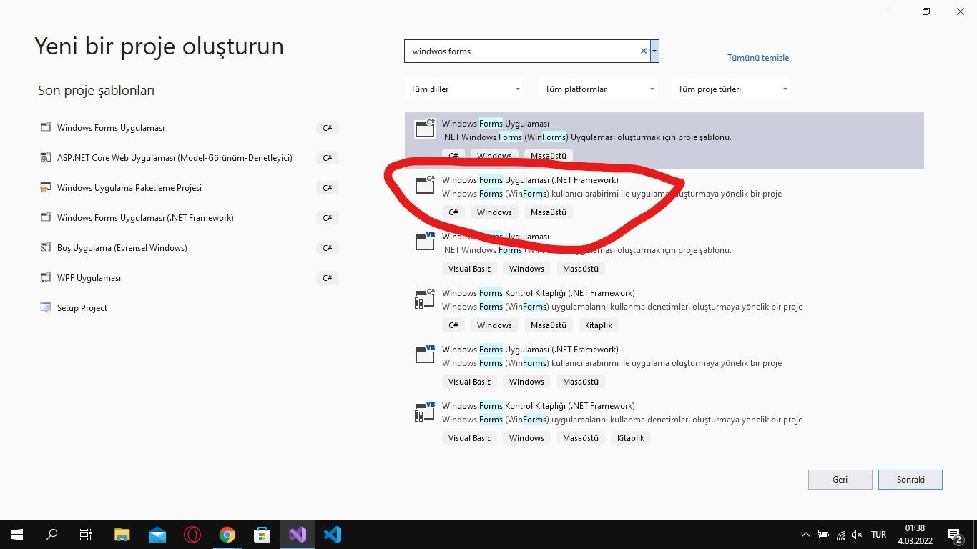
Task: Choose Visual Basic Windows Forms Kontrol Kitaplığı title
Action: [x=538, y=406]
